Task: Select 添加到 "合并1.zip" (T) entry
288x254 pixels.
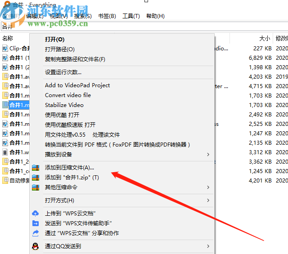Action: click(72, 178)
